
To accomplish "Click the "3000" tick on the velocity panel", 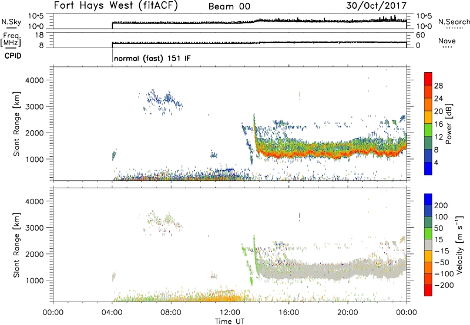I will point(35,228).
